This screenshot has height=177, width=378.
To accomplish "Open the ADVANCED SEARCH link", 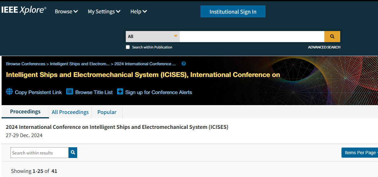I will pos(324,47).
